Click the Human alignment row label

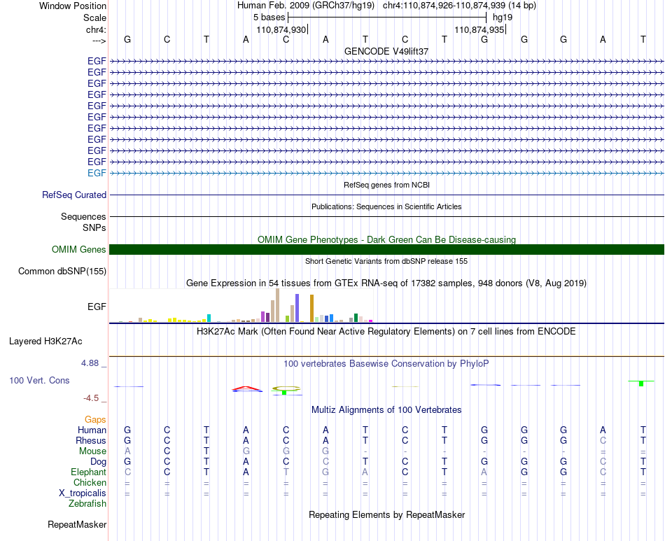[x=92, y=430]
